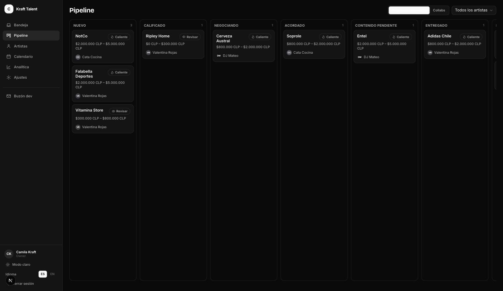503x291 pixels.
Task: Click the NEGOCIANDO column header
Action: point(226,26)
